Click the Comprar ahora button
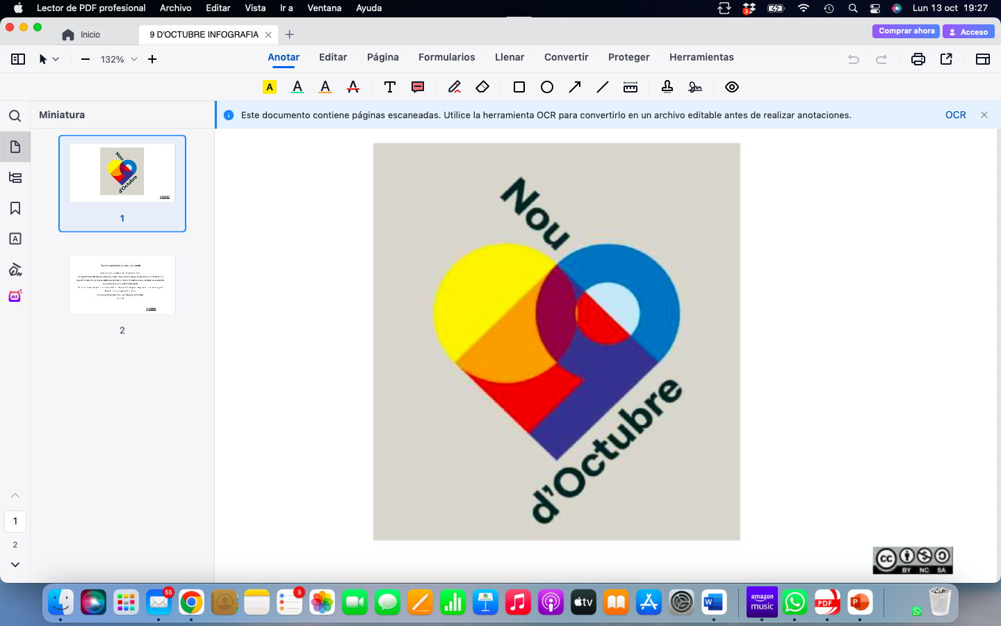 [x=905, y=31]
